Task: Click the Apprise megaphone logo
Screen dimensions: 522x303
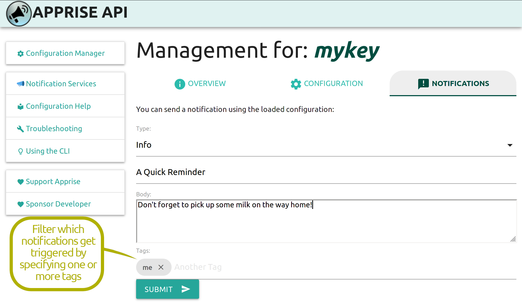Action: point(19,13)
